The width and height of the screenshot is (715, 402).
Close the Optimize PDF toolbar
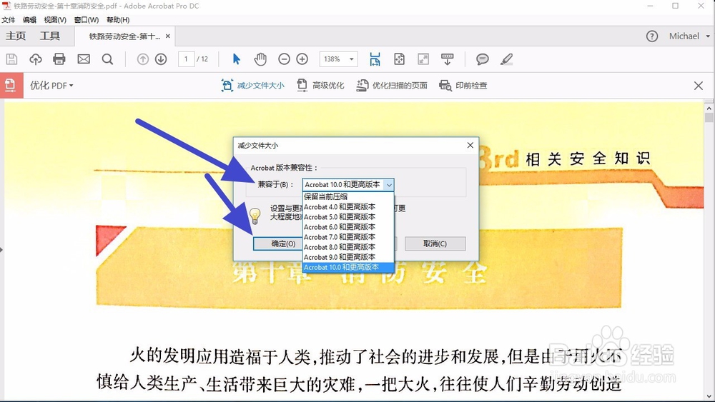(698, 86)
